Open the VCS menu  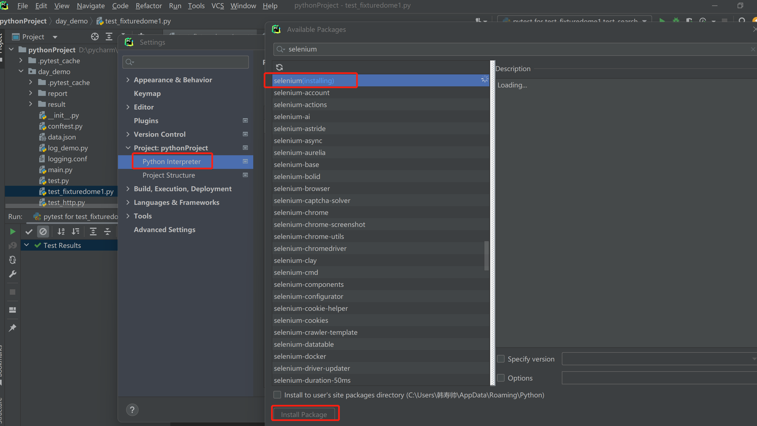pyautogui.click(x=218, y=6)
